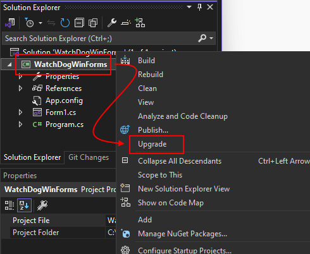Choose Publish... from the context menu
The height and width of the screenshot is (254, 310).
[153, 130]
